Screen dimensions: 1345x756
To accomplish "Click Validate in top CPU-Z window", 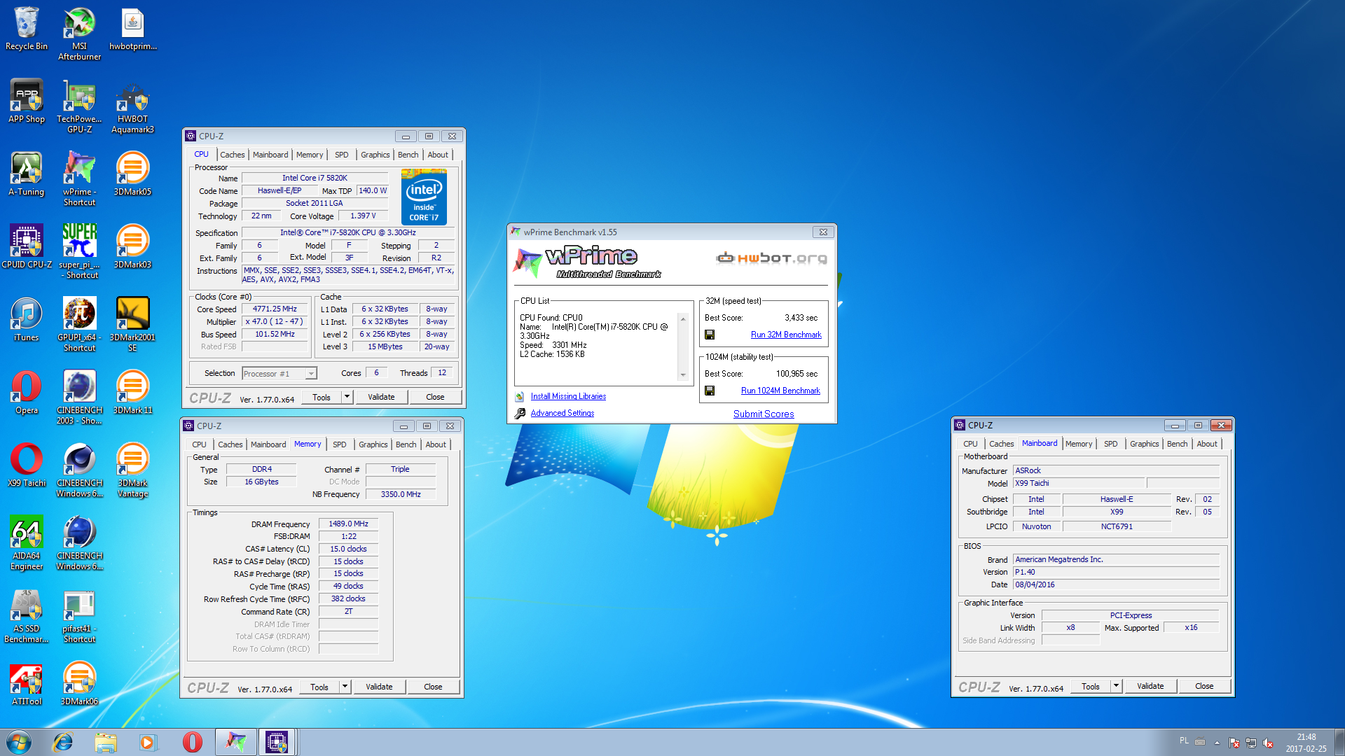I will pos(381,397).
